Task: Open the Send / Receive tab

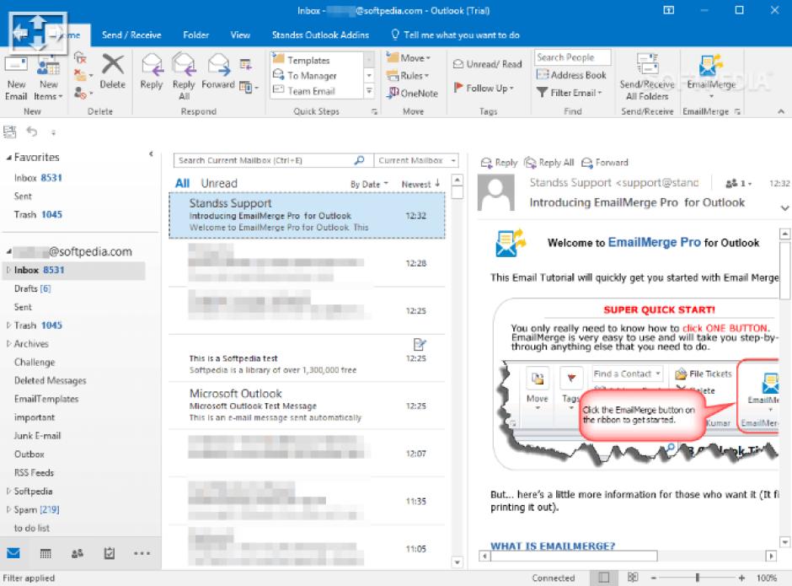Action: tap(131, 35)
